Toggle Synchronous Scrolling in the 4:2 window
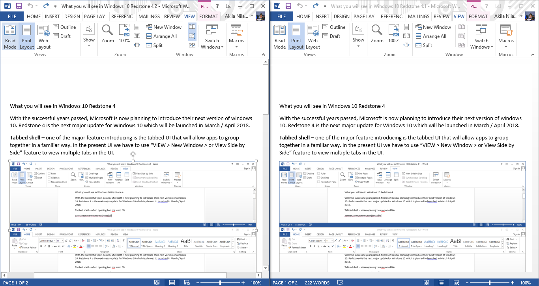This screenshot has width=539, height=286. click(x=192, y=36)
